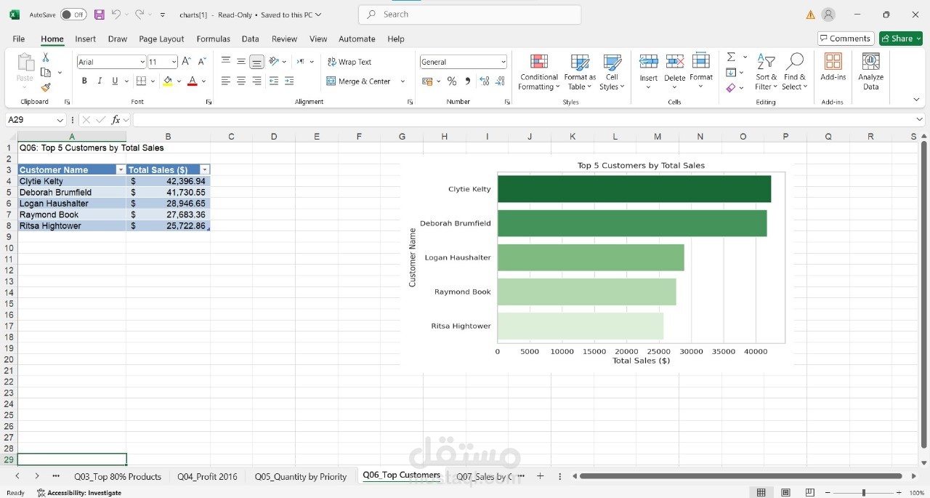Toggle the AutoSave switch
Screen dimensions: 930x498
pos(73,15)
